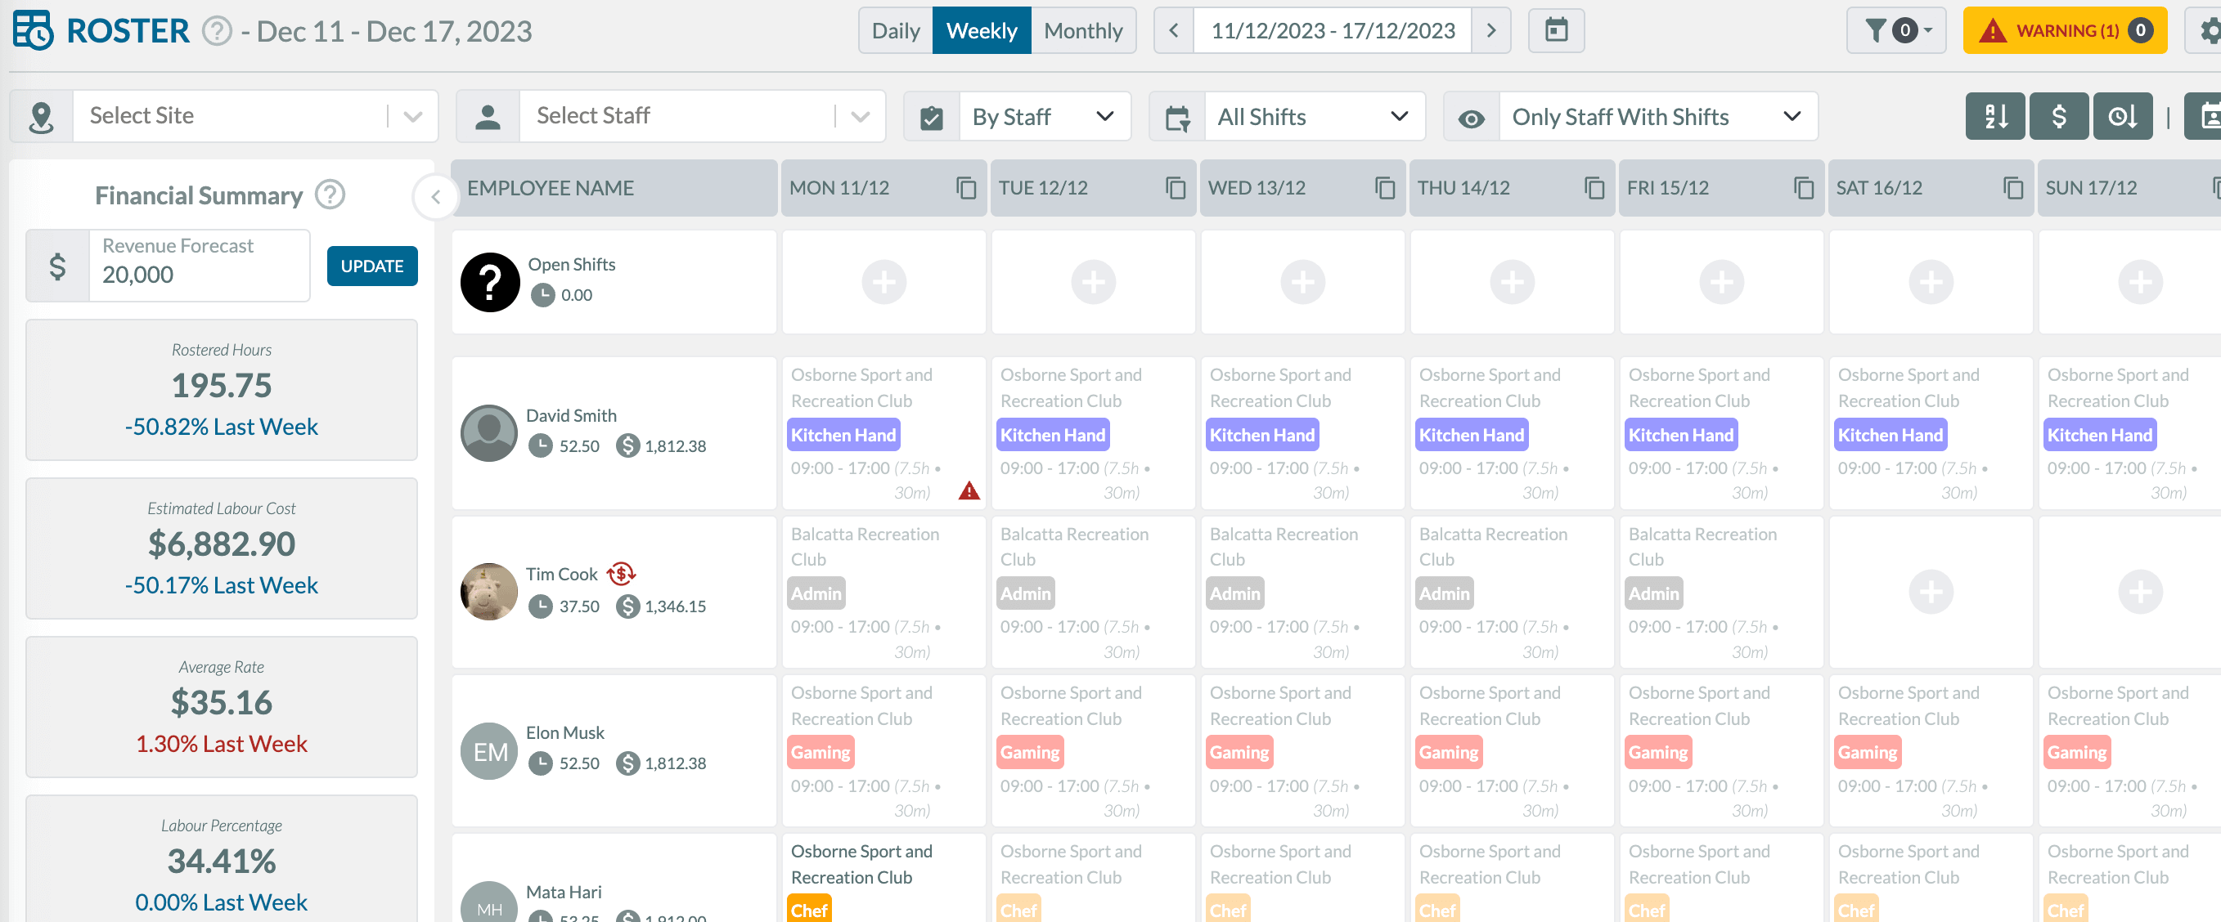Open the All Shifts dropdown

pos(1313,116)
